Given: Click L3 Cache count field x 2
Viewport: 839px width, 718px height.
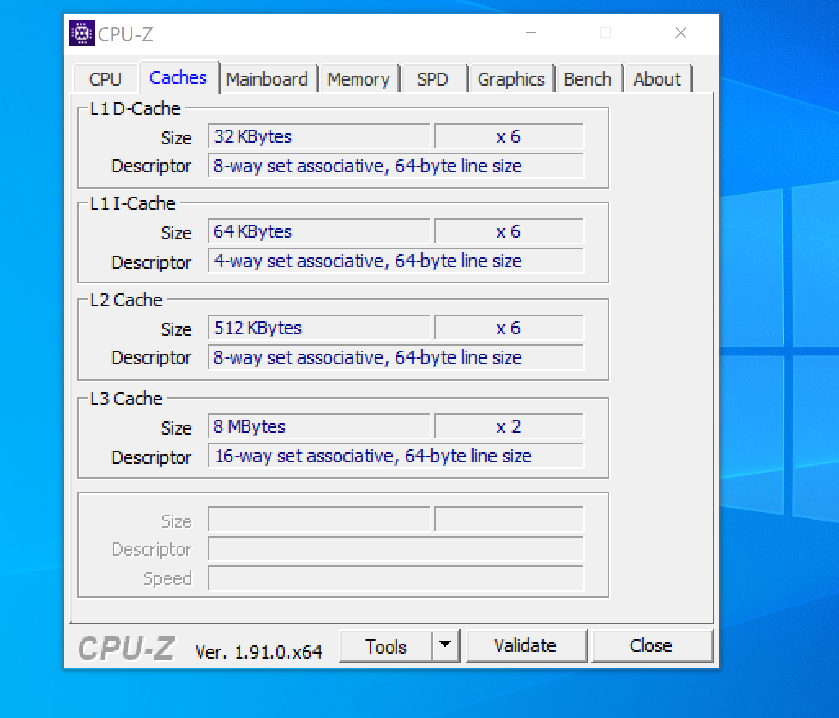Looking at the screenshot, I should click(509, 426).
